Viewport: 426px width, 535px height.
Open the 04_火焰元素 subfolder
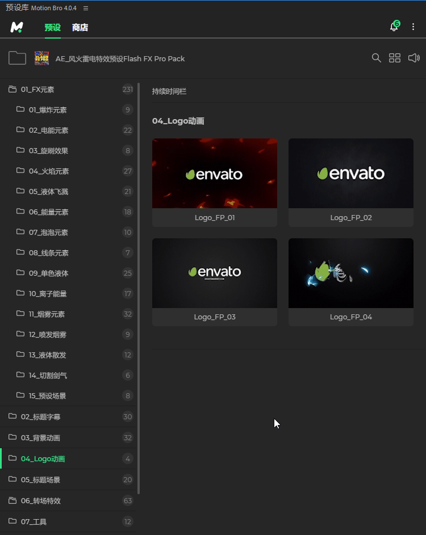68,171
